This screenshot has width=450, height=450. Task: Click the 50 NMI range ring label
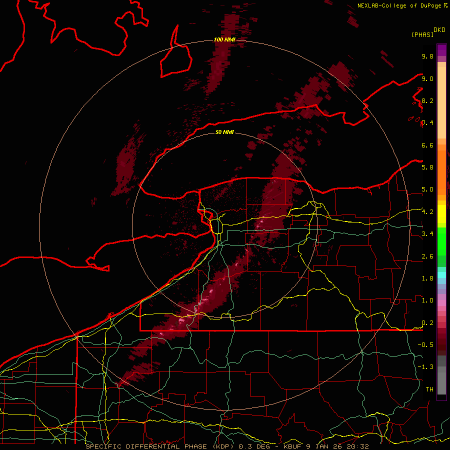224,132
